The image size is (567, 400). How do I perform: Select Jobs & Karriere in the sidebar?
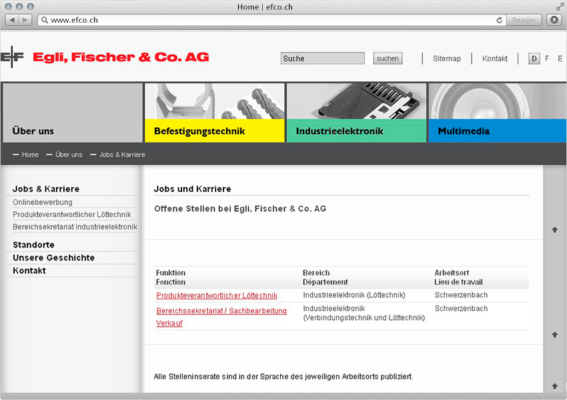pyautogui.click(x=46, y=189)
